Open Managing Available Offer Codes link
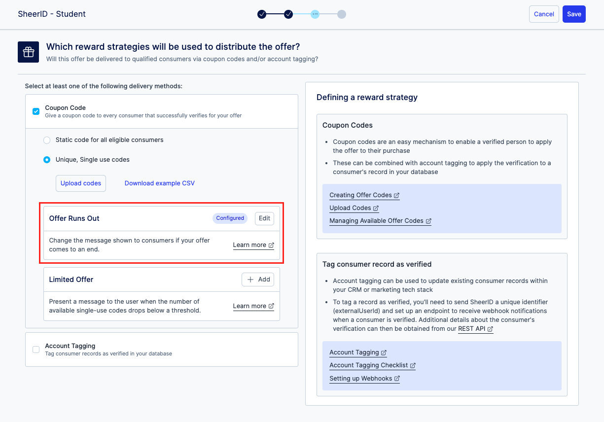 pos(380,221)
